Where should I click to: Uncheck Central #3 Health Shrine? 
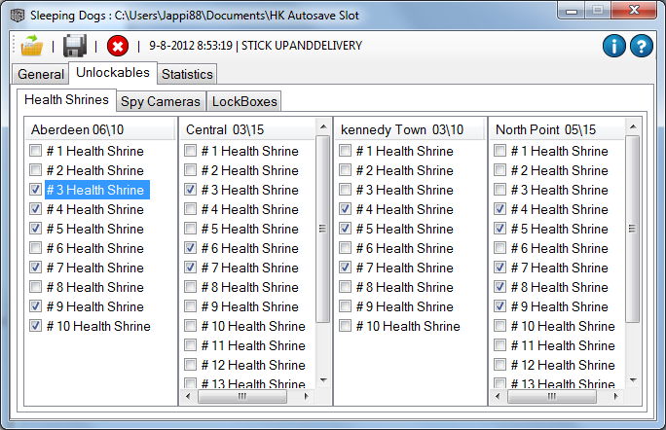click(x=191, y=190)
